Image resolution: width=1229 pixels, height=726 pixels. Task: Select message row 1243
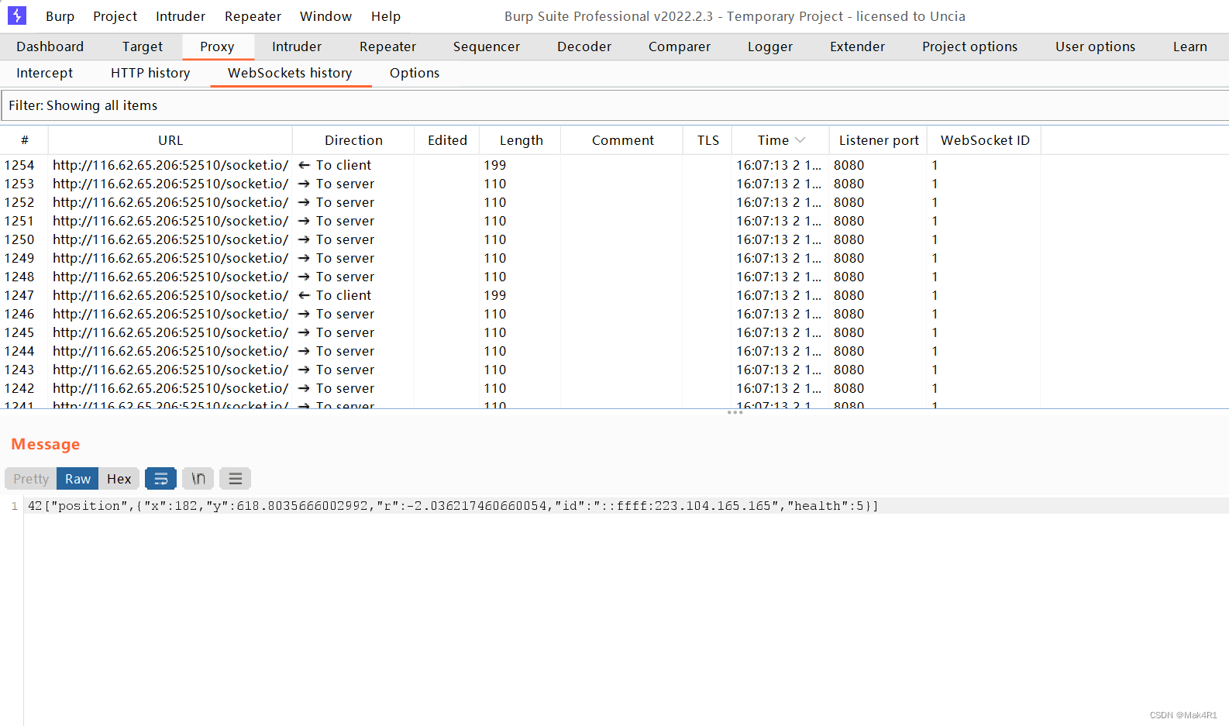[x=521, y=370]
